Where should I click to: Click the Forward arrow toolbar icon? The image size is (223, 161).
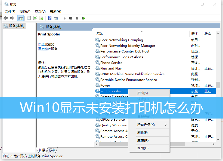pyautogui.click(x=12, y=18)
